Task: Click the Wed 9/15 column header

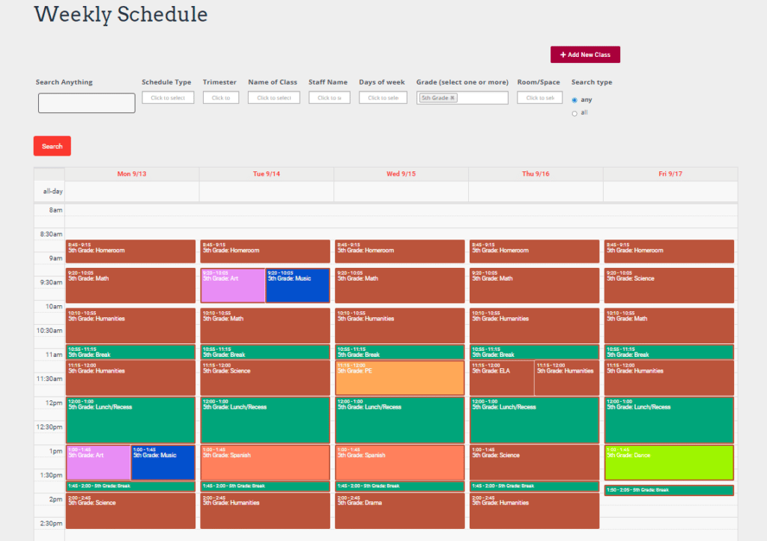Action: [x=401, y=174]
